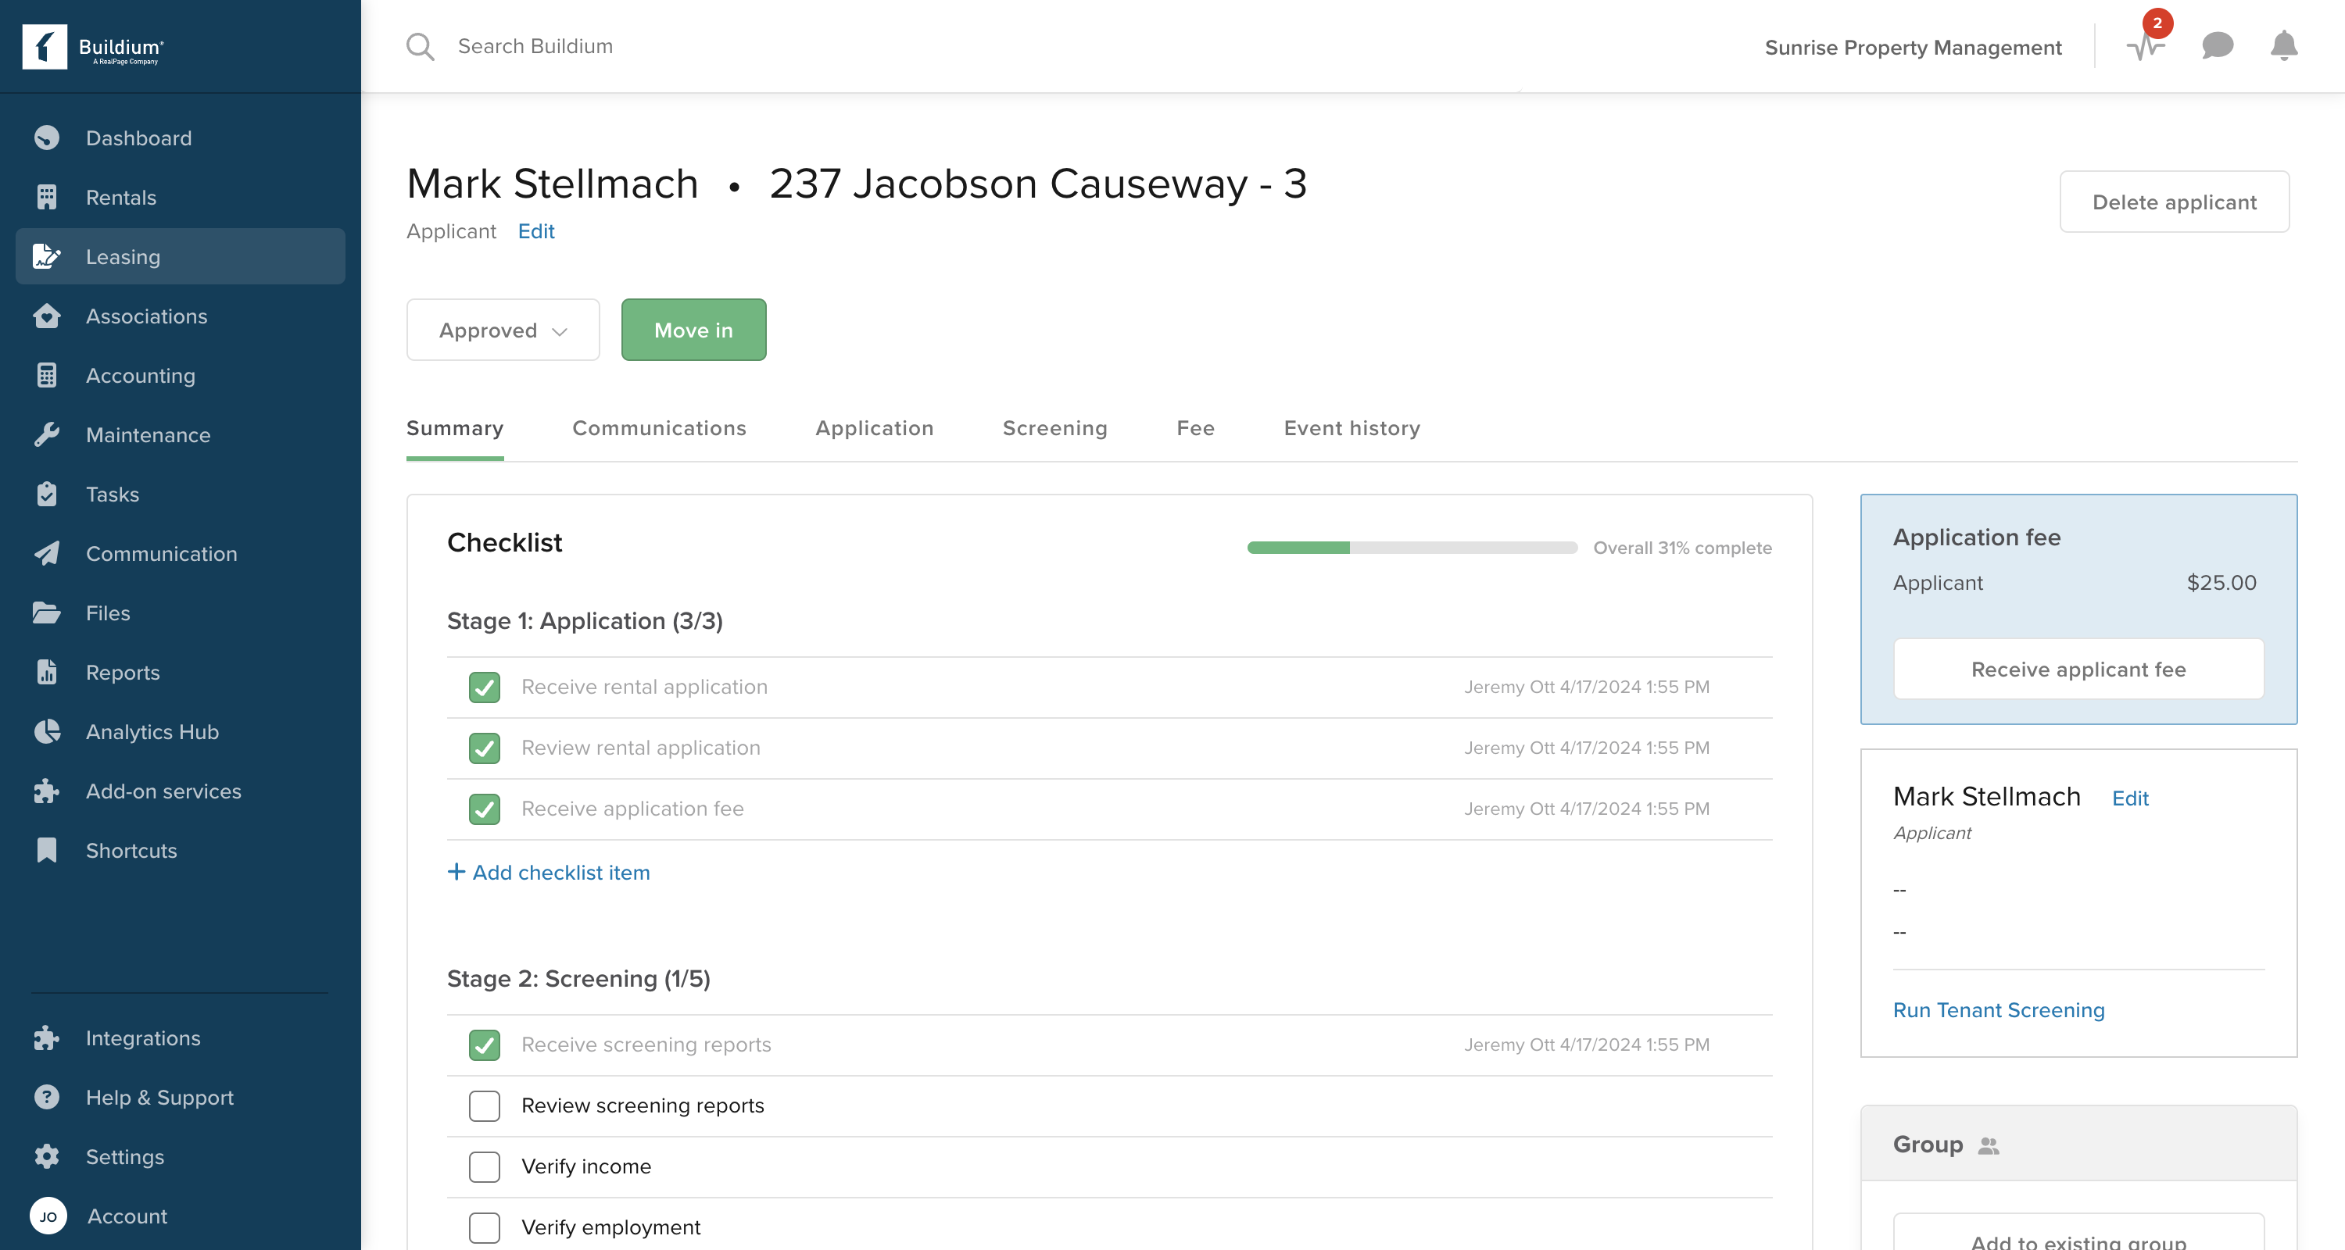Click the Group people icon
This screenshot has width=2345, height=1250.
tap(1988, 1145)
